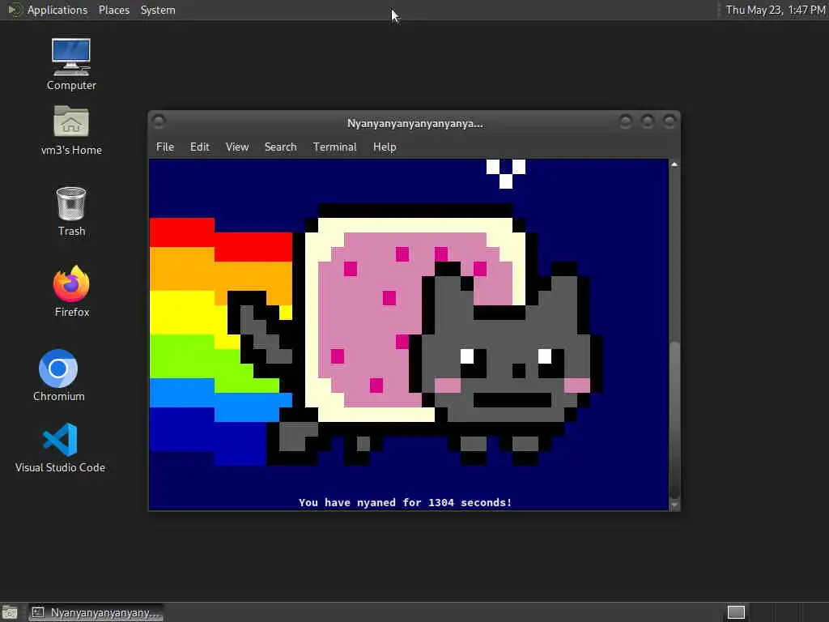Viewport: 829px width, 622px height.
Task: Open the terminal Edit menu
Action: (199, 147)
